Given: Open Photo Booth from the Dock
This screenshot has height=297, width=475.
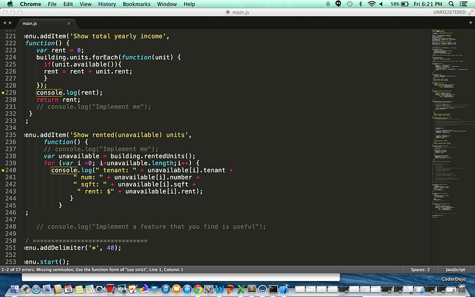Looking at the screenshot, I should pos(112,289).
